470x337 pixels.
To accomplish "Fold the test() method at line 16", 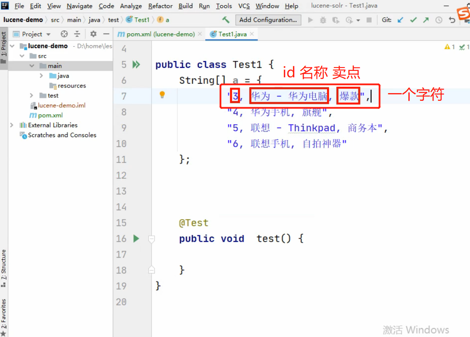I will click(x=152, y=239).
